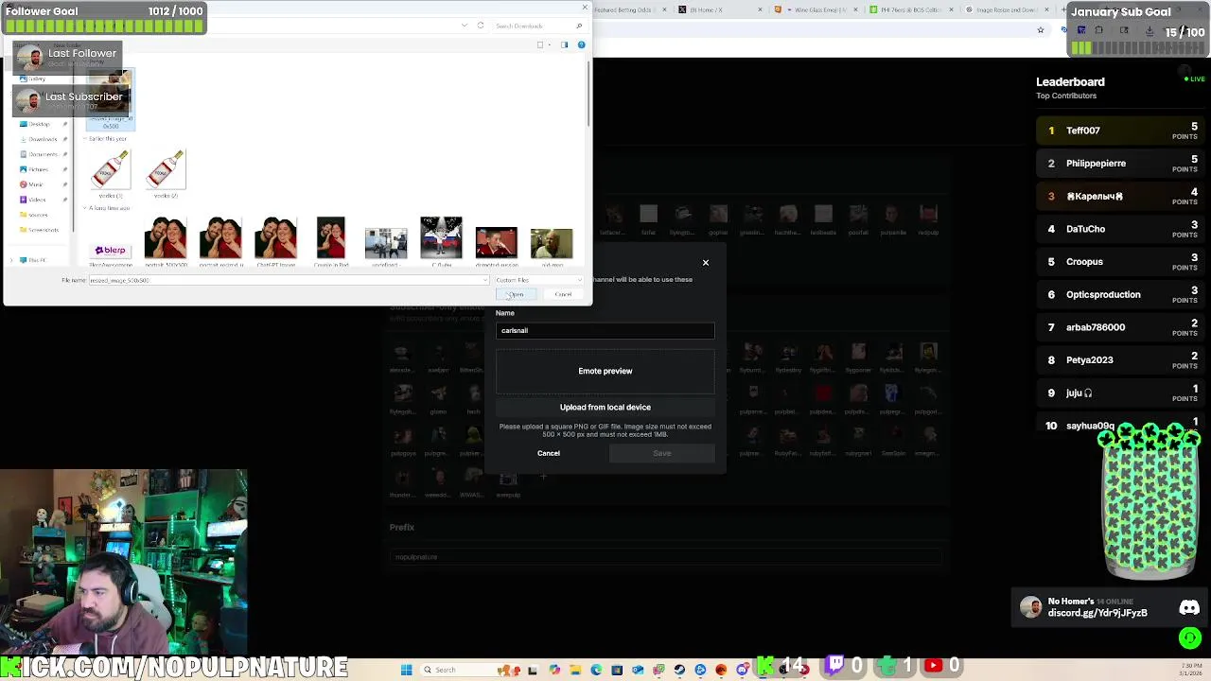Select the resized_image_500x500 file

(x=111, y=99)
